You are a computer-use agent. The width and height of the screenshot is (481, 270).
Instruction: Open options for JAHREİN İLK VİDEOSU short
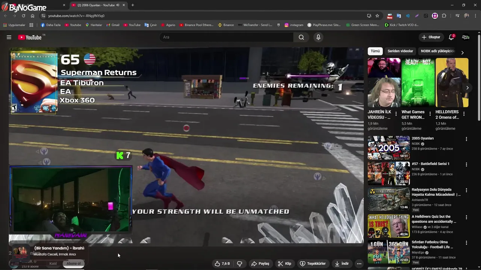396,114
